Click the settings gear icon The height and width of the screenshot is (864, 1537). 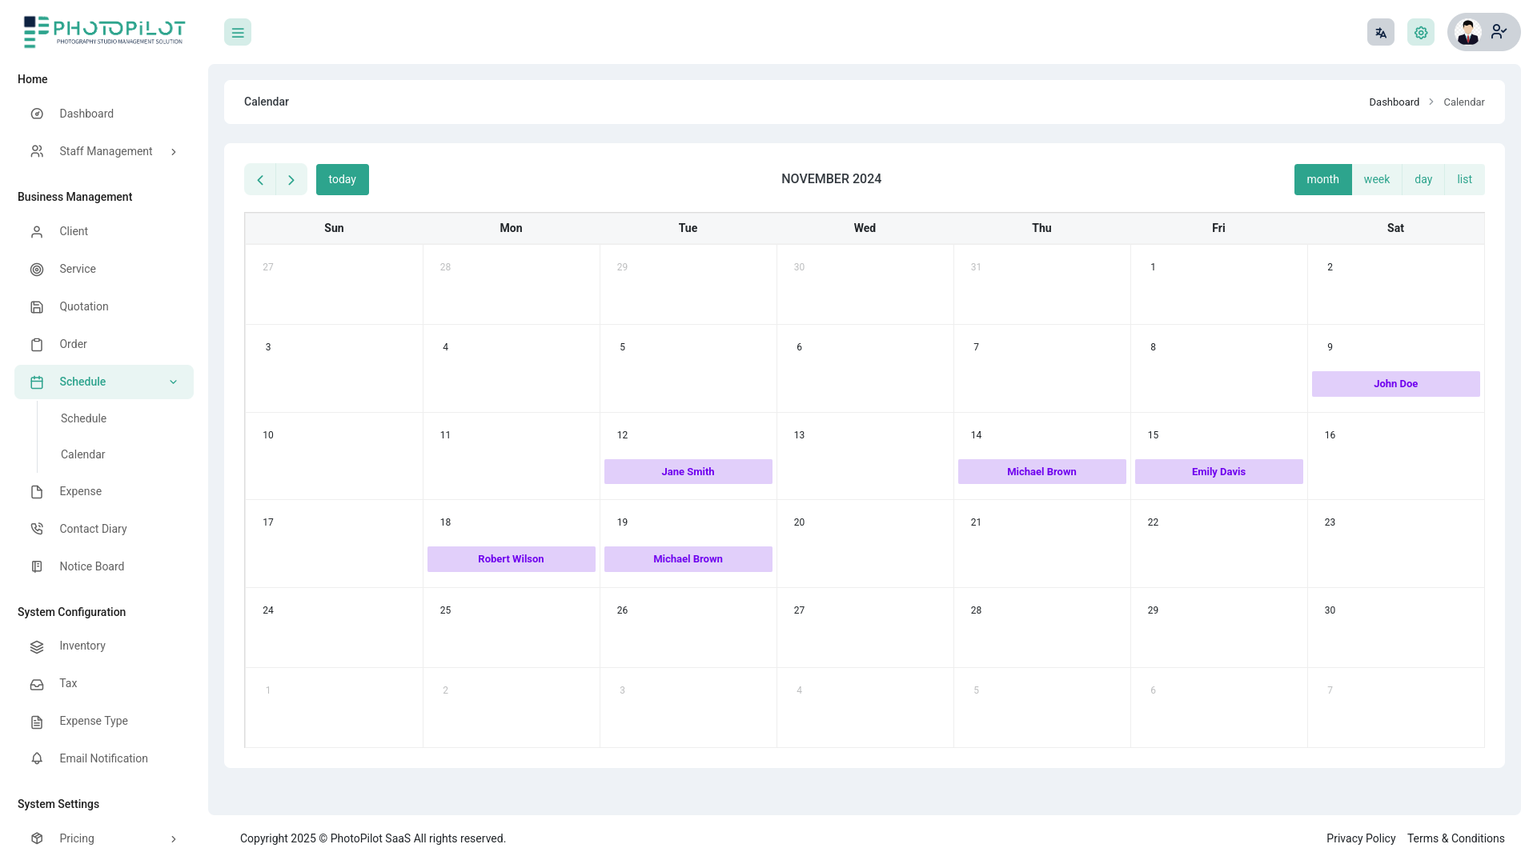click(1421, 32)
